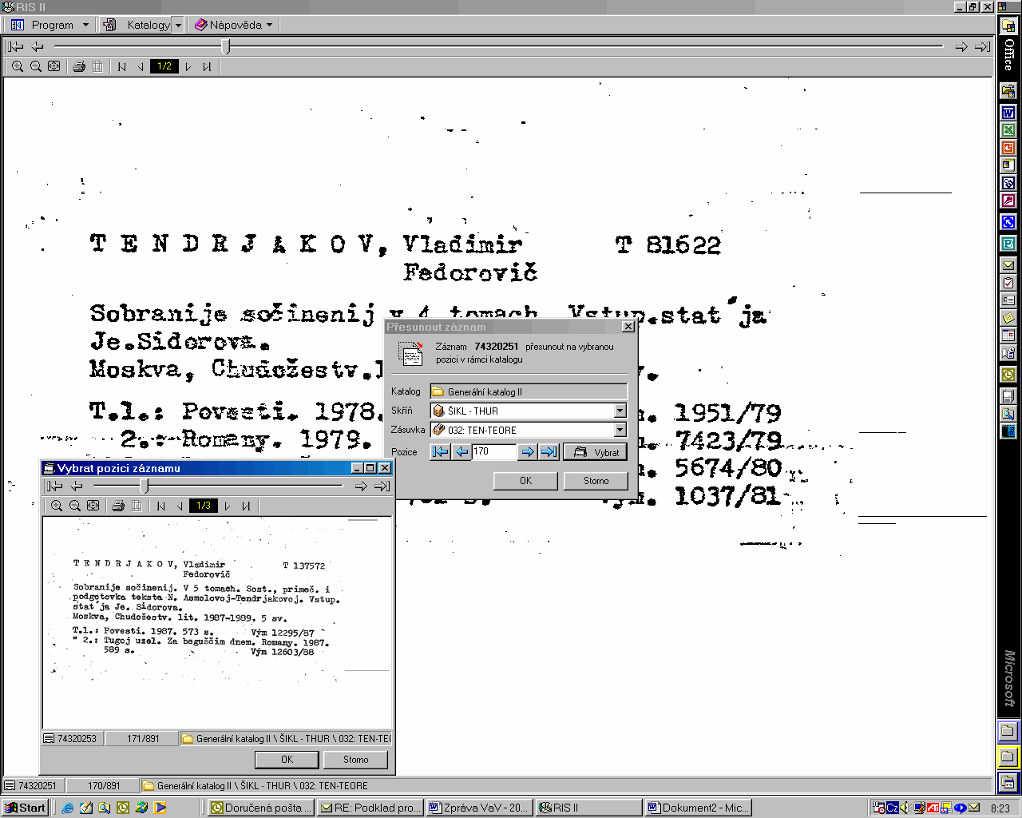Open the Katalogy dropdown arrow
1022x818 pixels.
tap(178, 25)
